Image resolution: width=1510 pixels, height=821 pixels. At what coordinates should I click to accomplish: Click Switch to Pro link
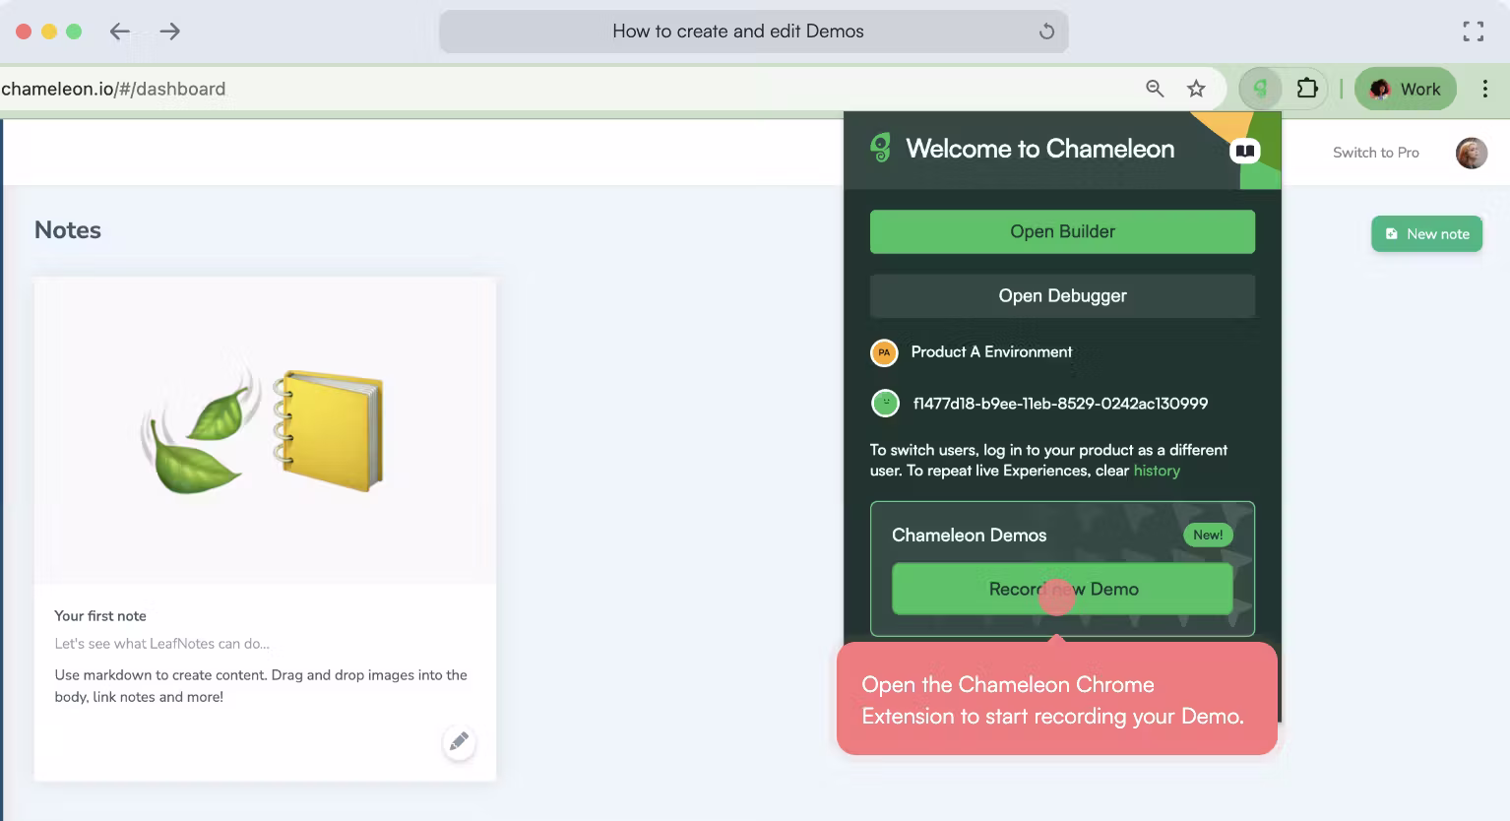pyautogui.click(x=1375, y=153)
